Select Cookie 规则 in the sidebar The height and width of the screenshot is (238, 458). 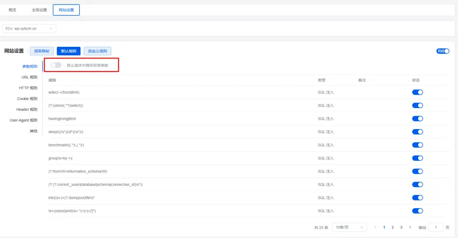(27, 99)
